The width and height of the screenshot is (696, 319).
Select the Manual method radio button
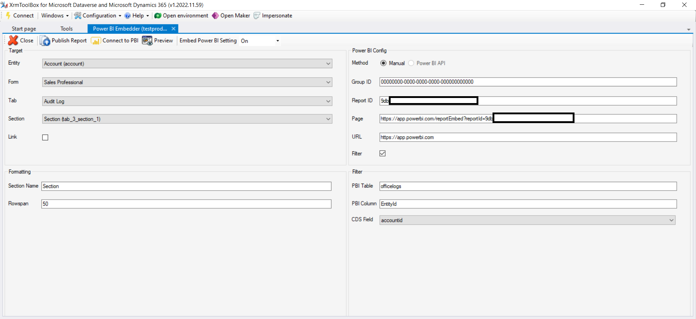383,63
